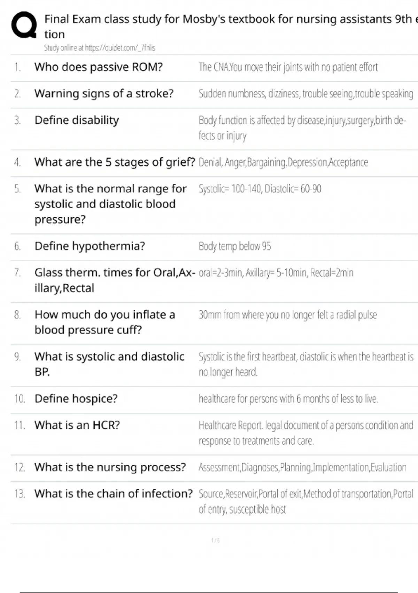Click the '30mm from where you no longer felt' answer

click(x=288, y=315)
